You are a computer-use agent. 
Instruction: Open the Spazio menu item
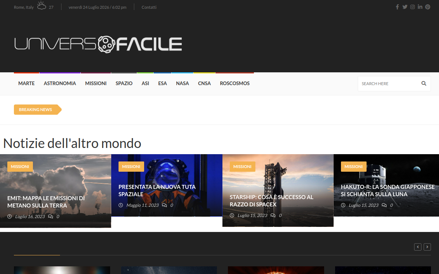(124, 83)
